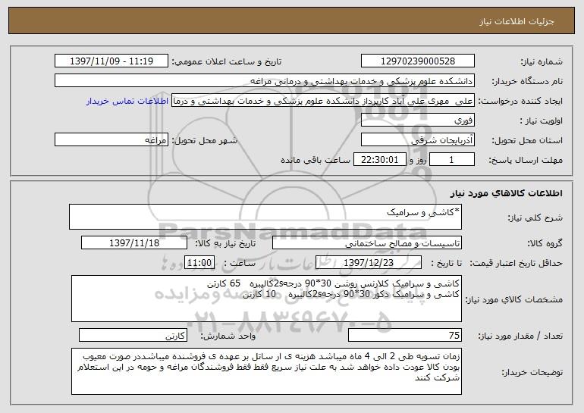
Task: Click the announcement date field 1397/11/09 - 11:19
Action: pyautogui.click(x=111, y=61)
